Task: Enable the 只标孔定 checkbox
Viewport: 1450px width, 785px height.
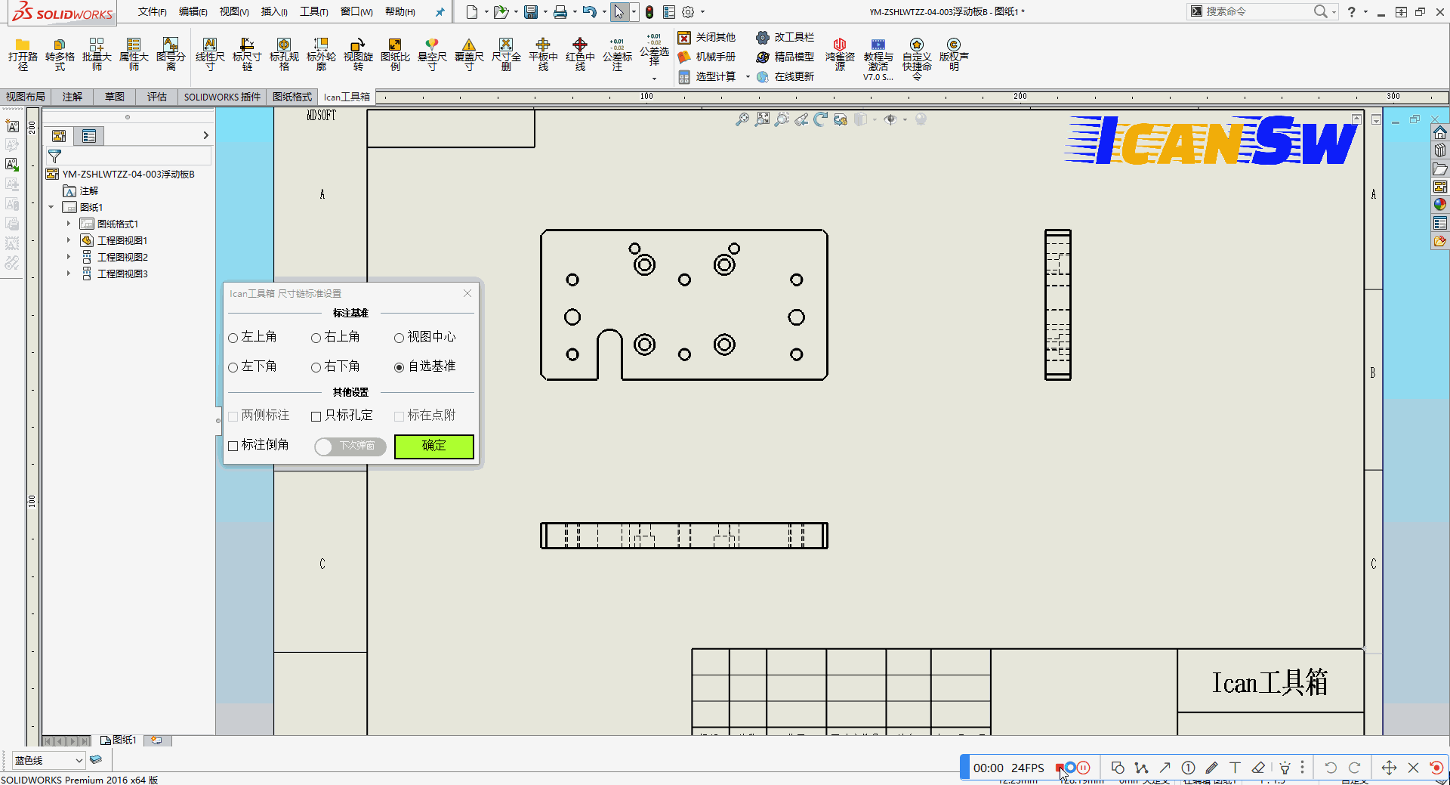Action: coord(316,416)
